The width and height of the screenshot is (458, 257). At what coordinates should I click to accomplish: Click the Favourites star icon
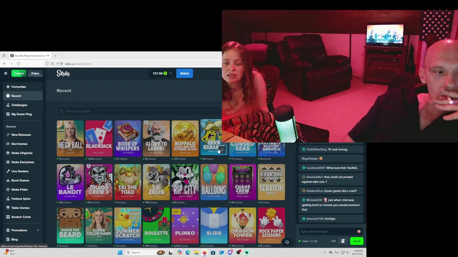tap(8, 87)
